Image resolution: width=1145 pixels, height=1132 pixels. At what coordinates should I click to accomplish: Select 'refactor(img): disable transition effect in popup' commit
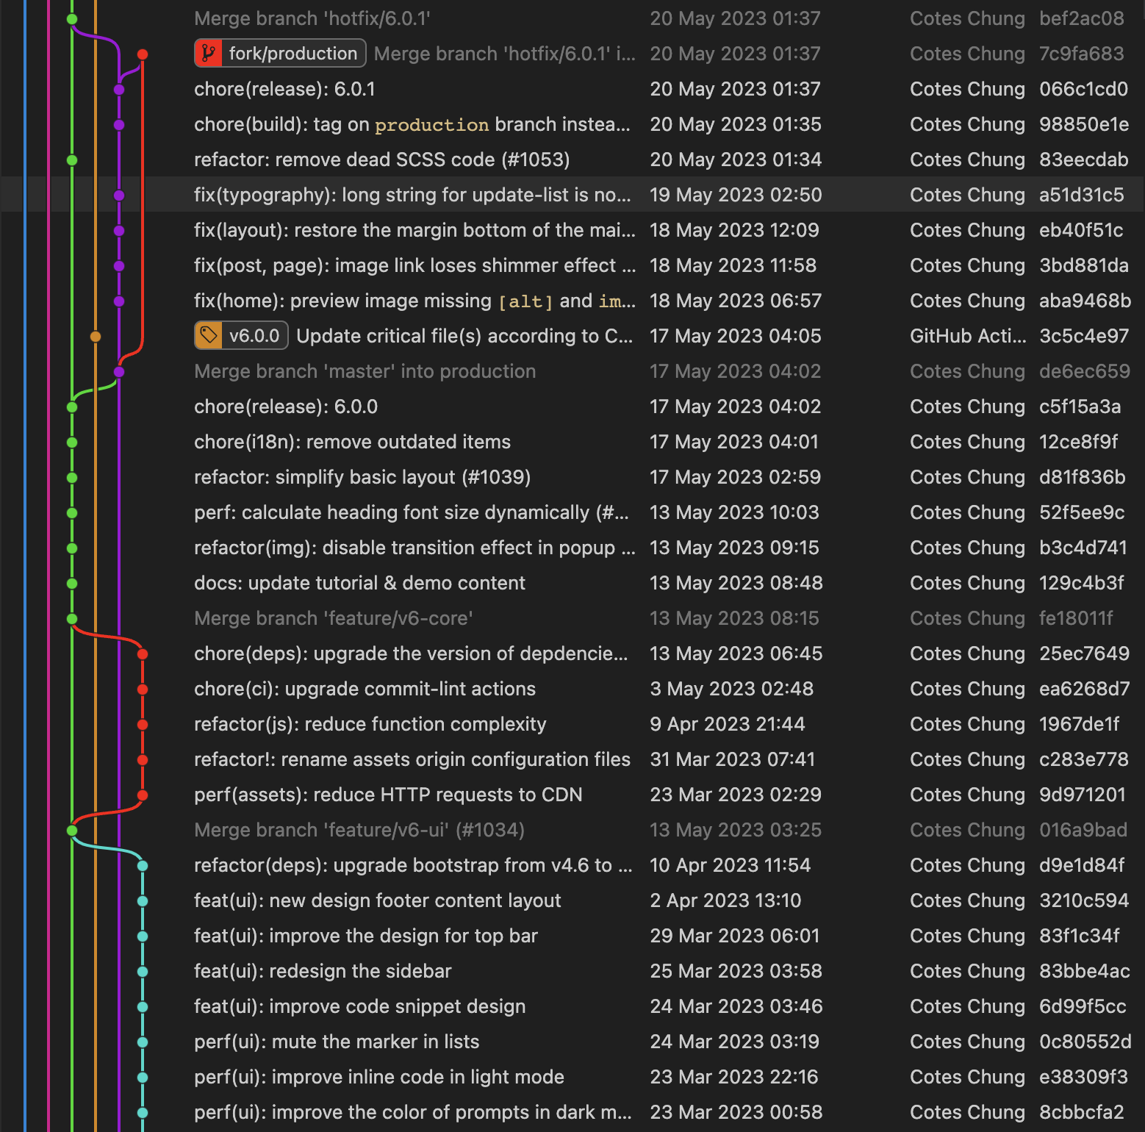tap(572, 548)
